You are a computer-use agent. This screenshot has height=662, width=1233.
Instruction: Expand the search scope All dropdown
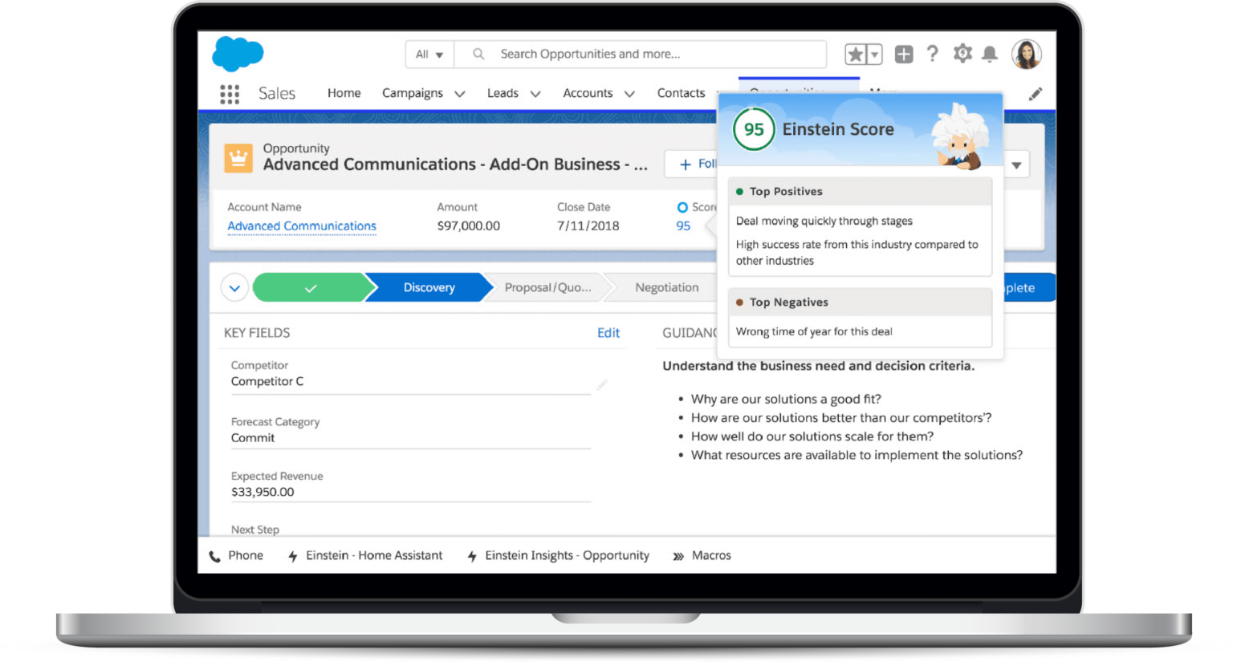point(429,54)
